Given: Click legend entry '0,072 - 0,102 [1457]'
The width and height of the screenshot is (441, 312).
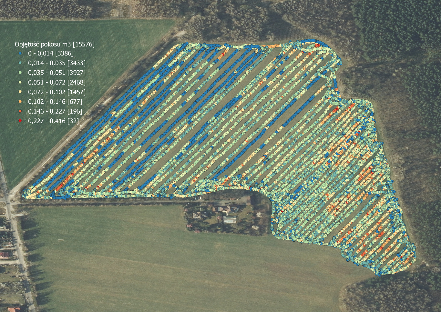Looking at the screenshot, I should pyautogui.click(x=57, y=92).
